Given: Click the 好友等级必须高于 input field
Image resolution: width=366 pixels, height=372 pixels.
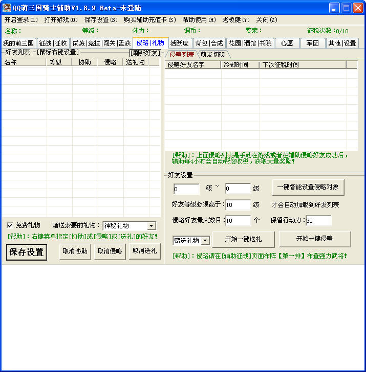Looking at the screenshot, I should pyautogui.click(x=238, y=205).
